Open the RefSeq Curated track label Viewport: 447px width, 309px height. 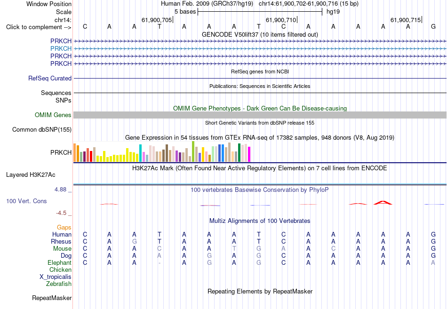point(49,78)
